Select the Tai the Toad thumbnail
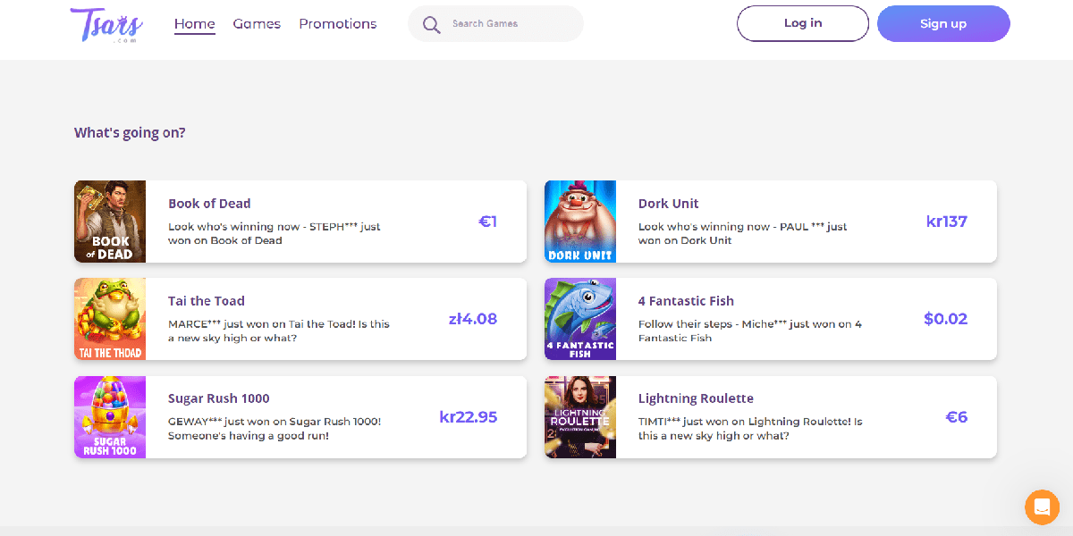 pos(110,319)
